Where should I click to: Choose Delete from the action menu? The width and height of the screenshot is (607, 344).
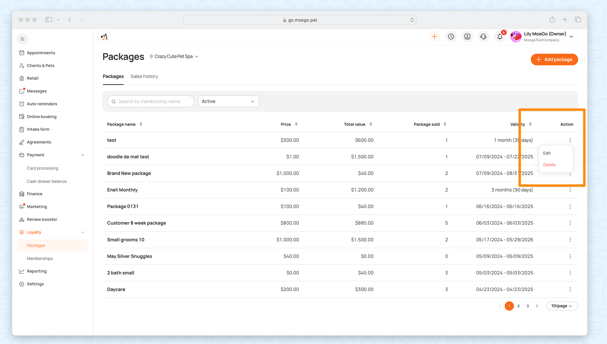[x=549, y=165]
